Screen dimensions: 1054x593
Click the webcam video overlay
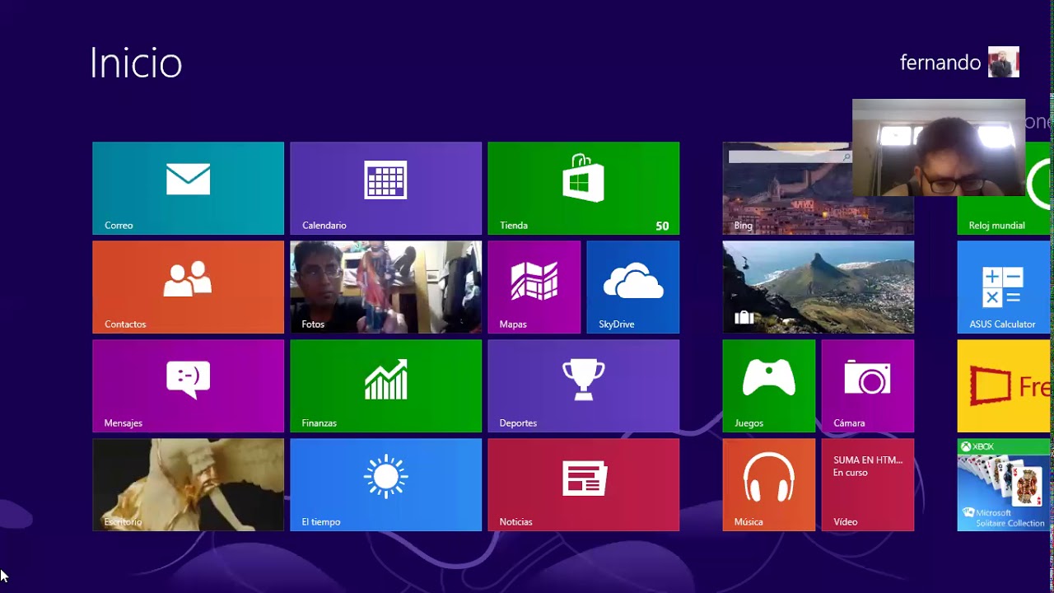pos(939,147)
